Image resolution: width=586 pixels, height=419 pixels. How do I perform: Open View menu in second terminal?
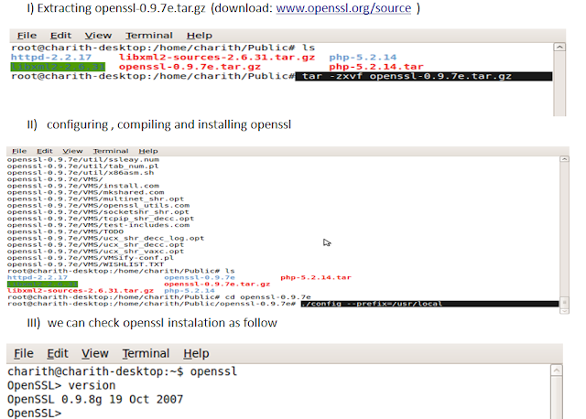click(72, 151)
